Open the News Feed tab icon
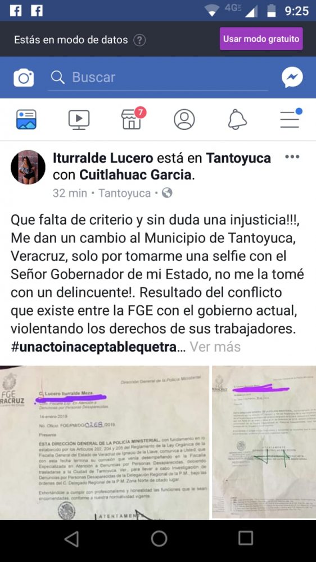Image resolution: width=316 pixels, height=562 pixels. pyautogui.click(x=26, y=119)
